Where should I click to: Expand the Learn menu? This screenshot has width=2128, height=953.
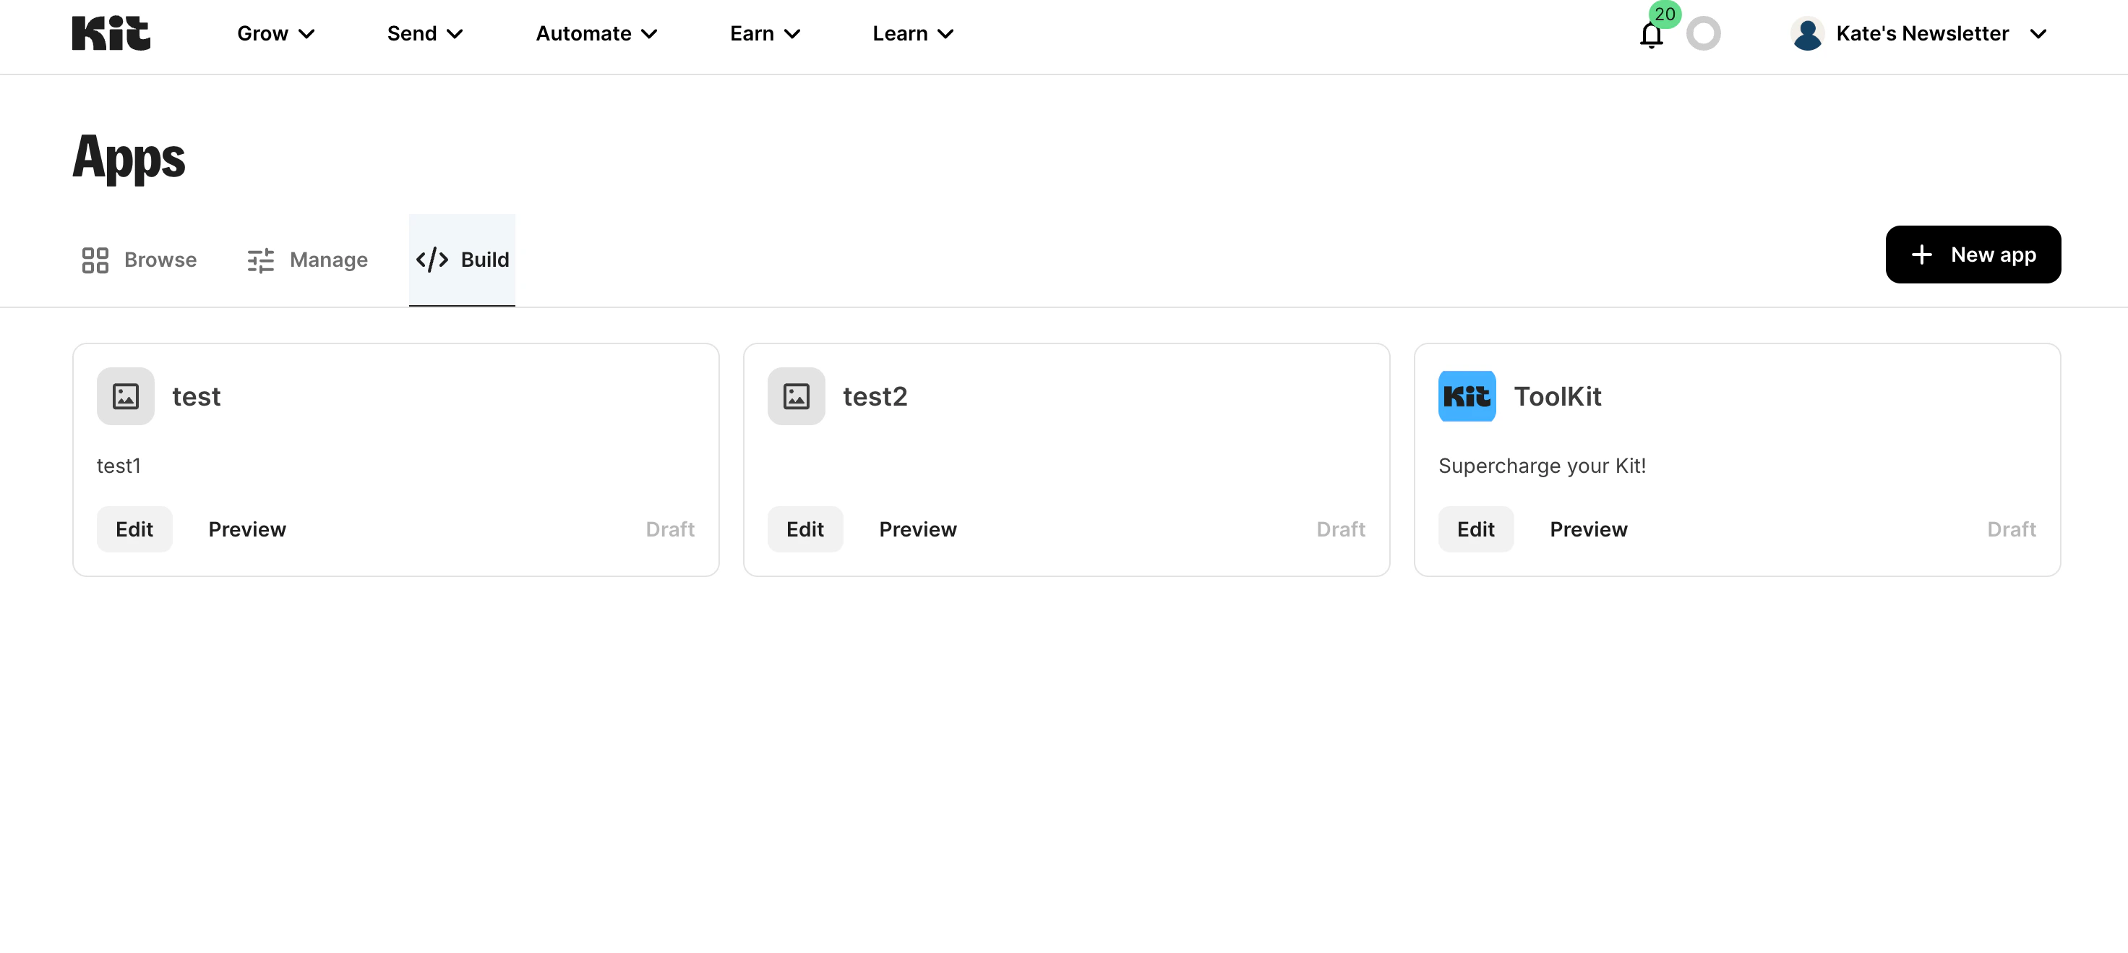[x=913, y=34]
